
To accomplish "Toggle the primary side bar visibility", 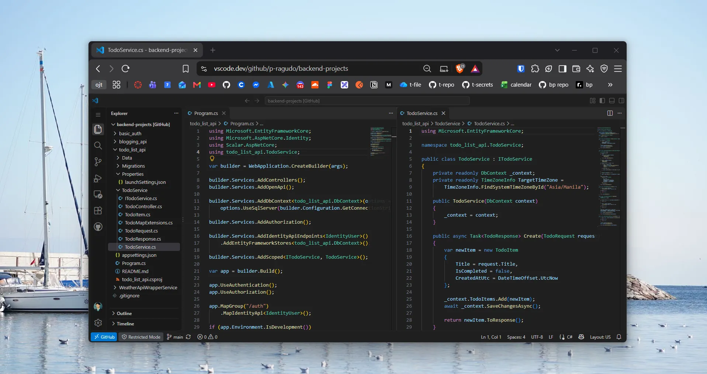I will tap(602, 101).
